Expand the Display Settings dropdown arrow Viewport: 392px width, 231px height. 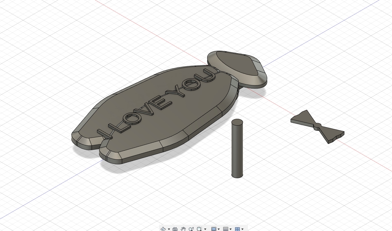pos(219,229)
